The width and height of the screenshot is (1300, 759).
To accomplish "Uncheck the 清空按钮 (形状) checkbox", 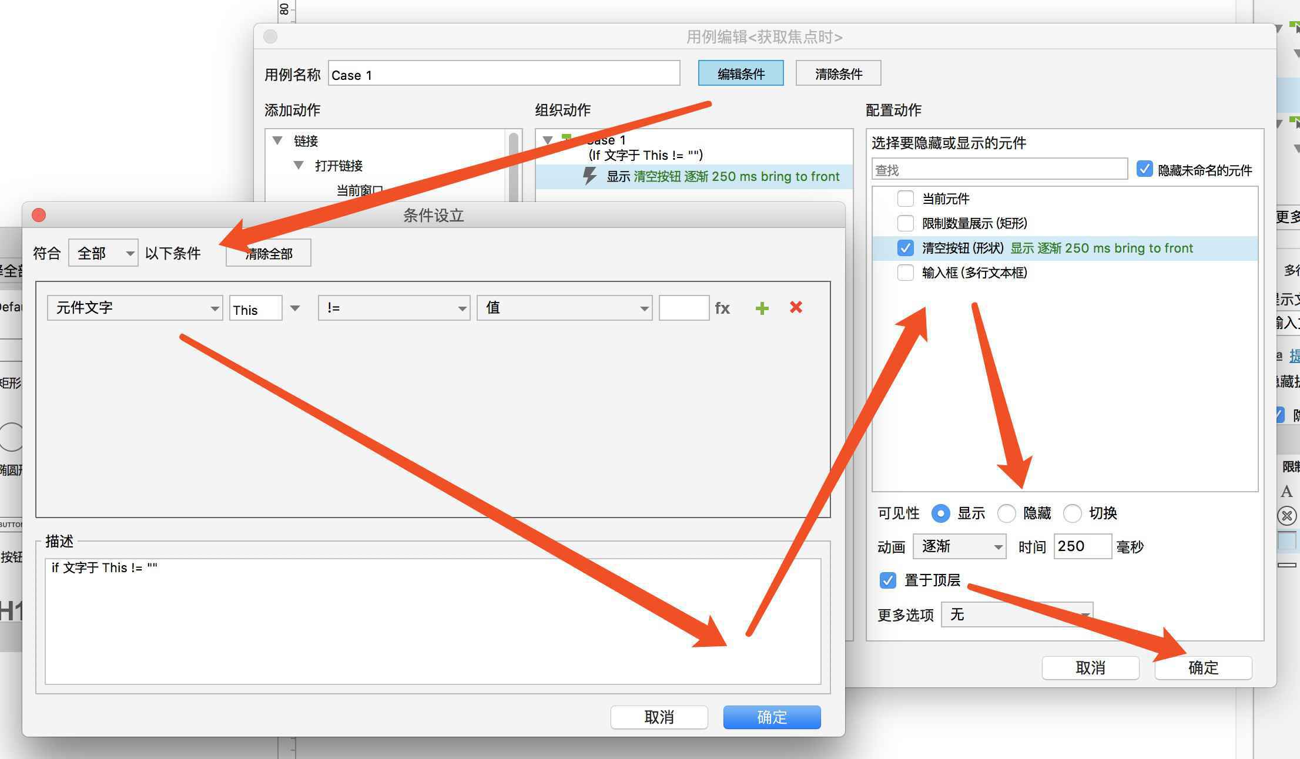I will point(905,248).
